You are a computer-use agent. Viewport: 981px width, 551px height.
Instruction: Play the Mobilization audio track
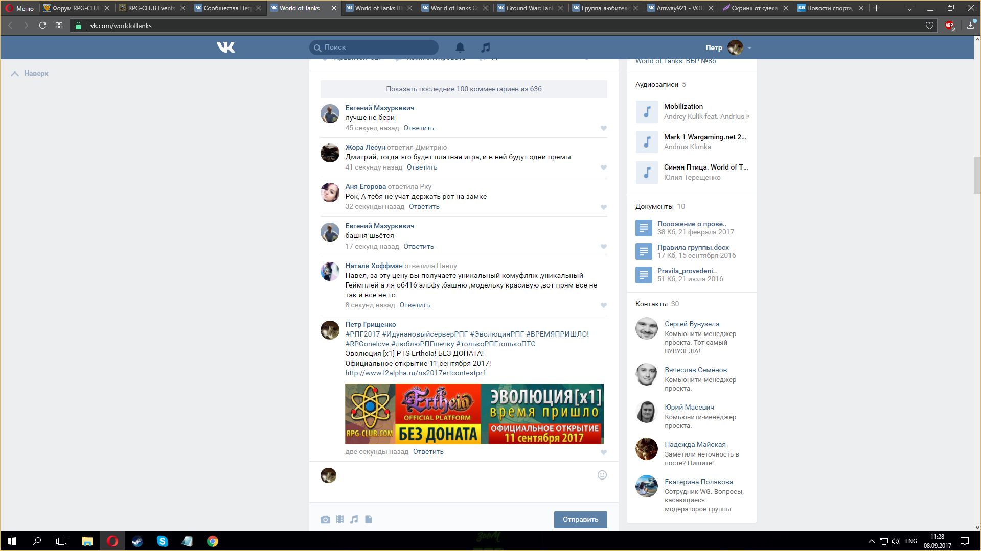pos(647,112)
